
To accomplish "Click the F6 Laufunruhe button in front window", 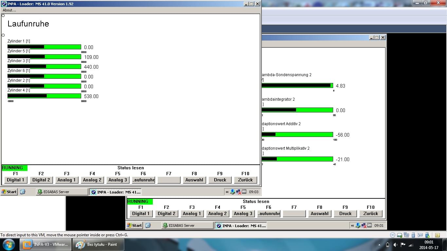I will click(143, 180).
